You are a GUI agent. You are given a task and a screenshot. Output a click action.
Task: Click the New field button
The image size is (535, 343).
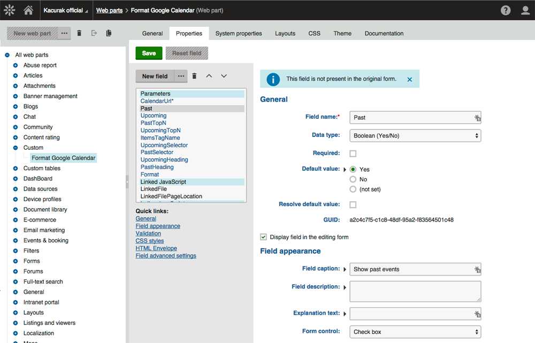[155, 76]
